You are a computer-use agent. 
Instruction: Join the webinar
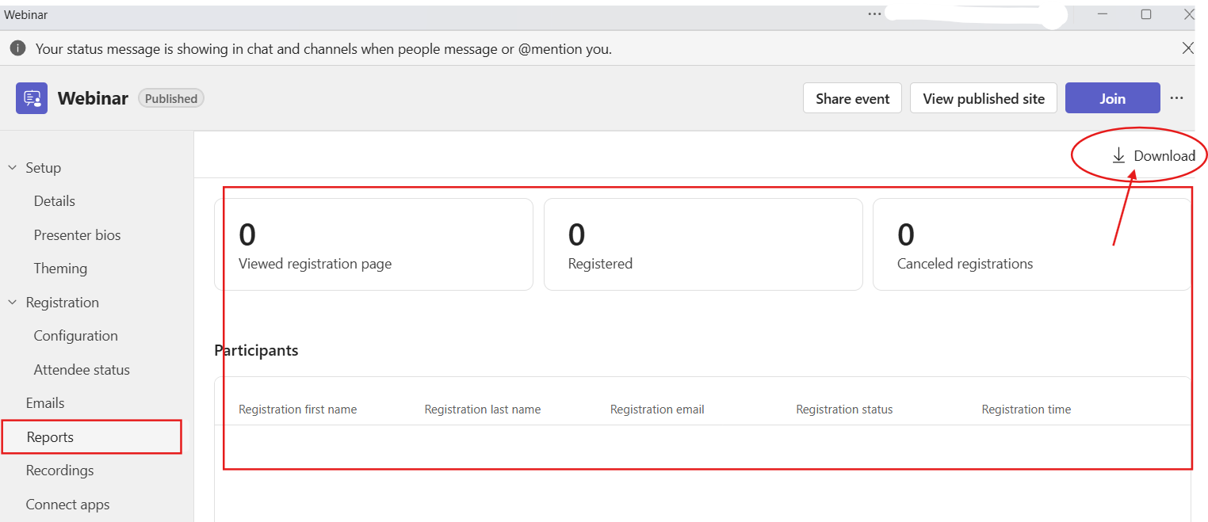click(1112, 98)
